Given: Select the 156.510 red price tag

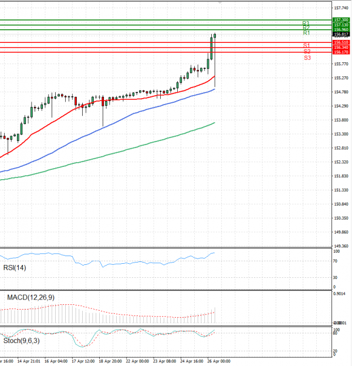Looking at the screenshot, I should (x=341, y=42).
